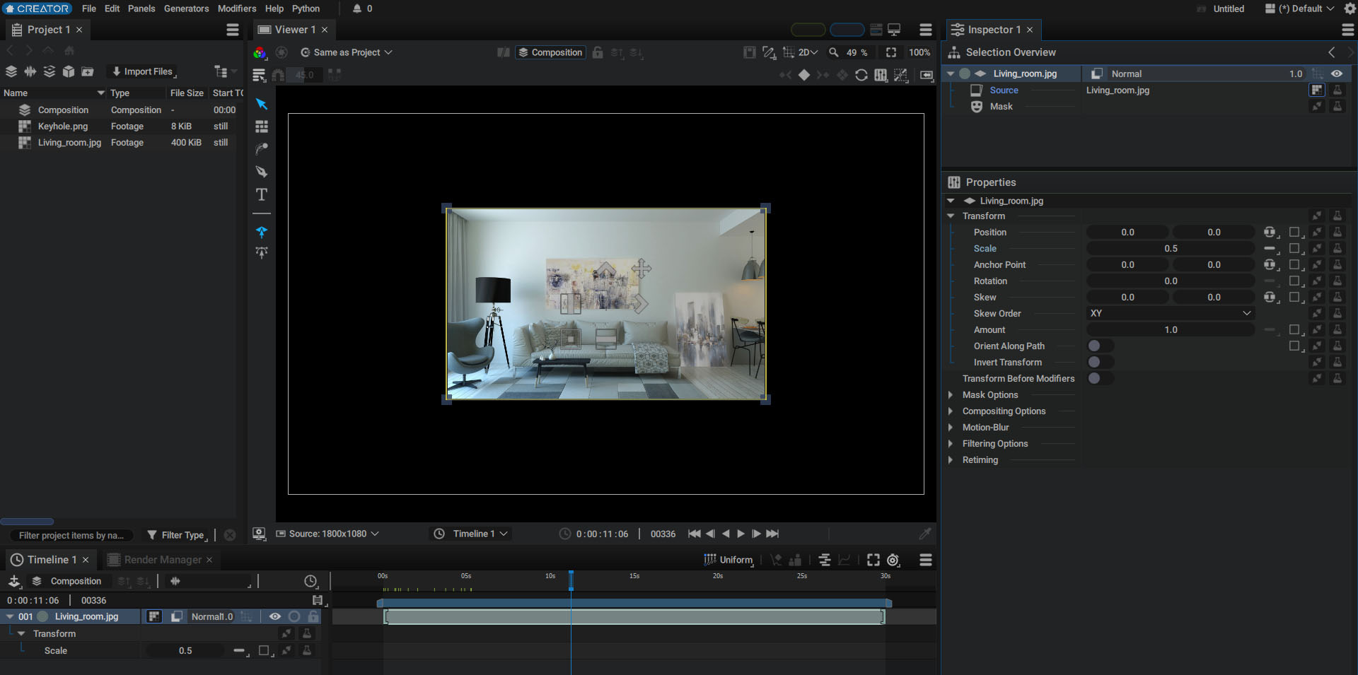This screenshot has width=1358, height=675.
Task: Expand the Motion-Blur section
Action: pyautogui.click(x=951, y=427)
